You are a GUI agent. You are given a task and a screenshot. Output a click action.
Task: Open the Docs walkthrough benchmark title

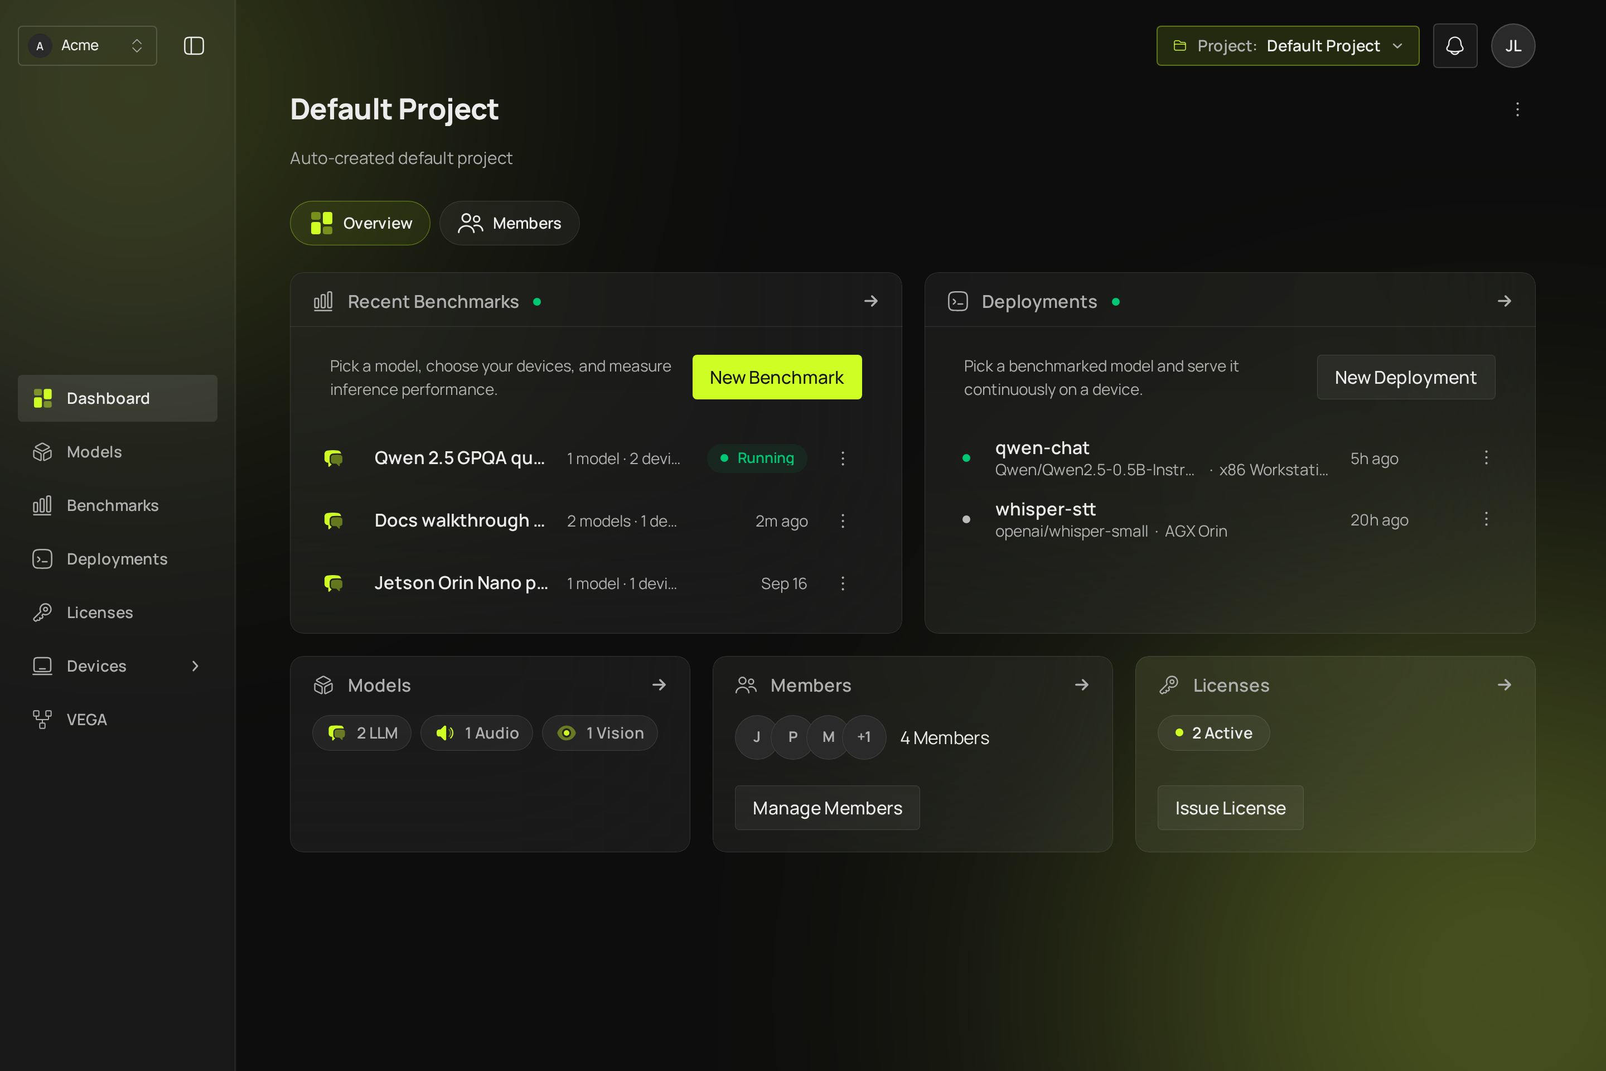[x=459, y=521]
